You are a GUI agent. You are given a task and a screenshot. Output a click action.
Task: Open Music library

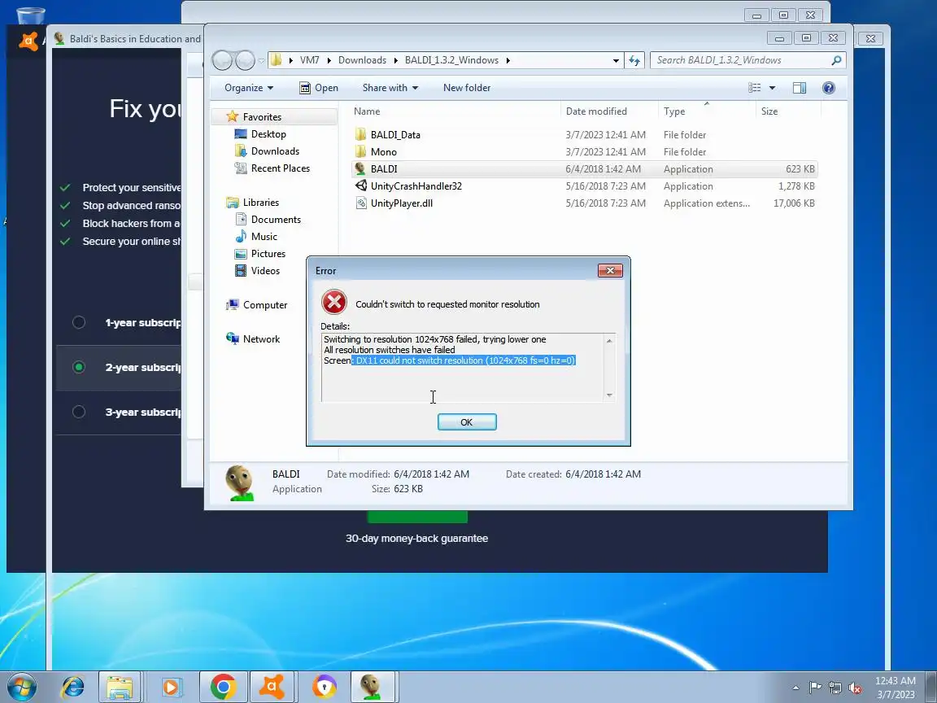264,237
